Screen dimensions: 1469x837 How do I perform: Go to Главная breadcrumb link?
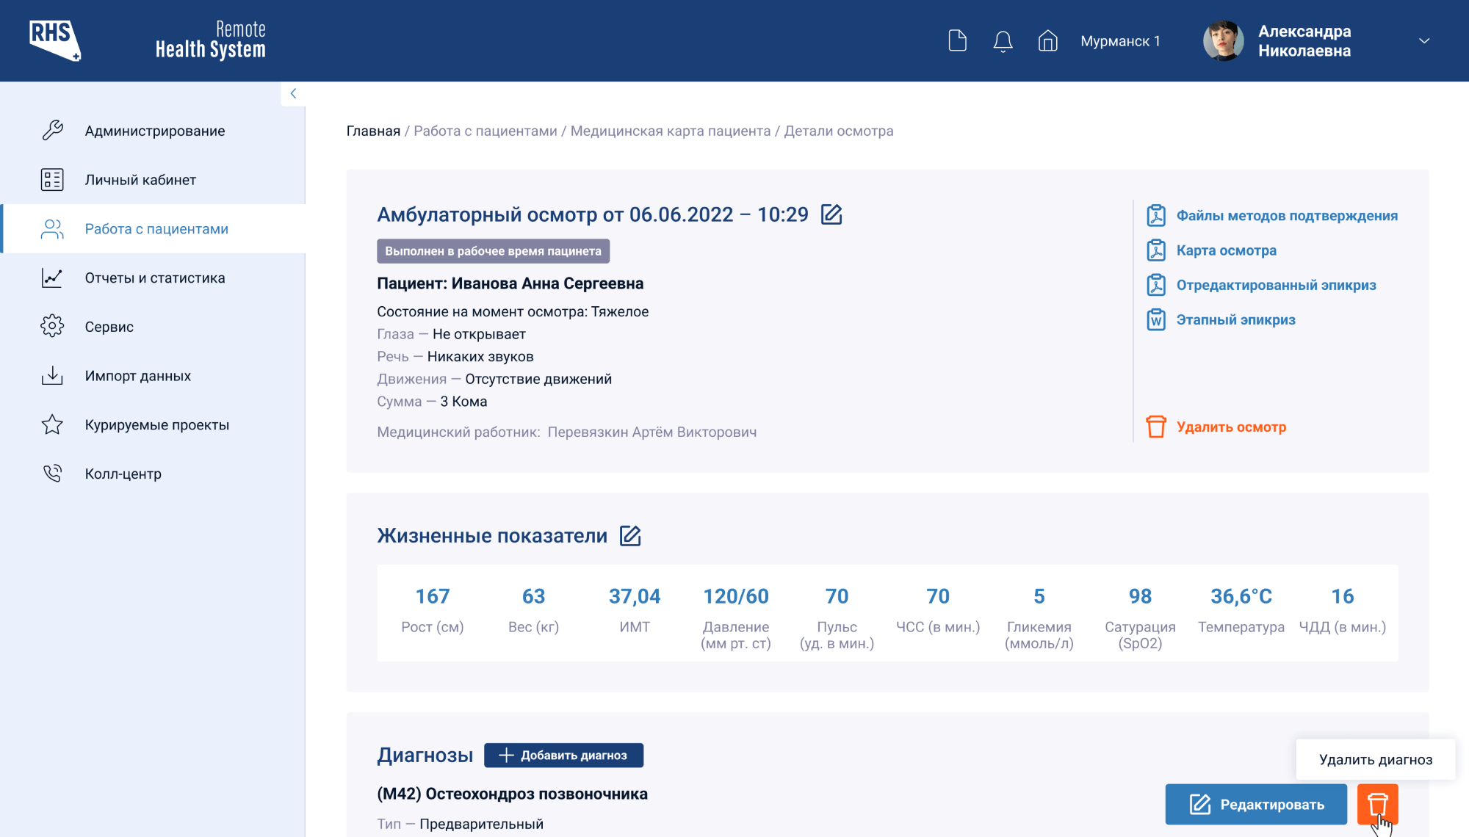pyautogui.click(x=373, y=131)
